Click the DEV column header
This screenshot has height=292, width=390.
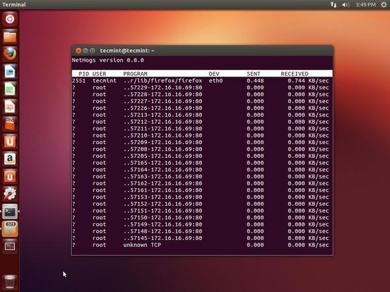[214, 74]
